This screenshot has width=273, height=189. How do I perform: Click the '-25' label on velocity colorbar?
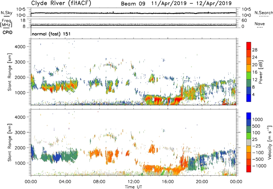tap(257, 146)
